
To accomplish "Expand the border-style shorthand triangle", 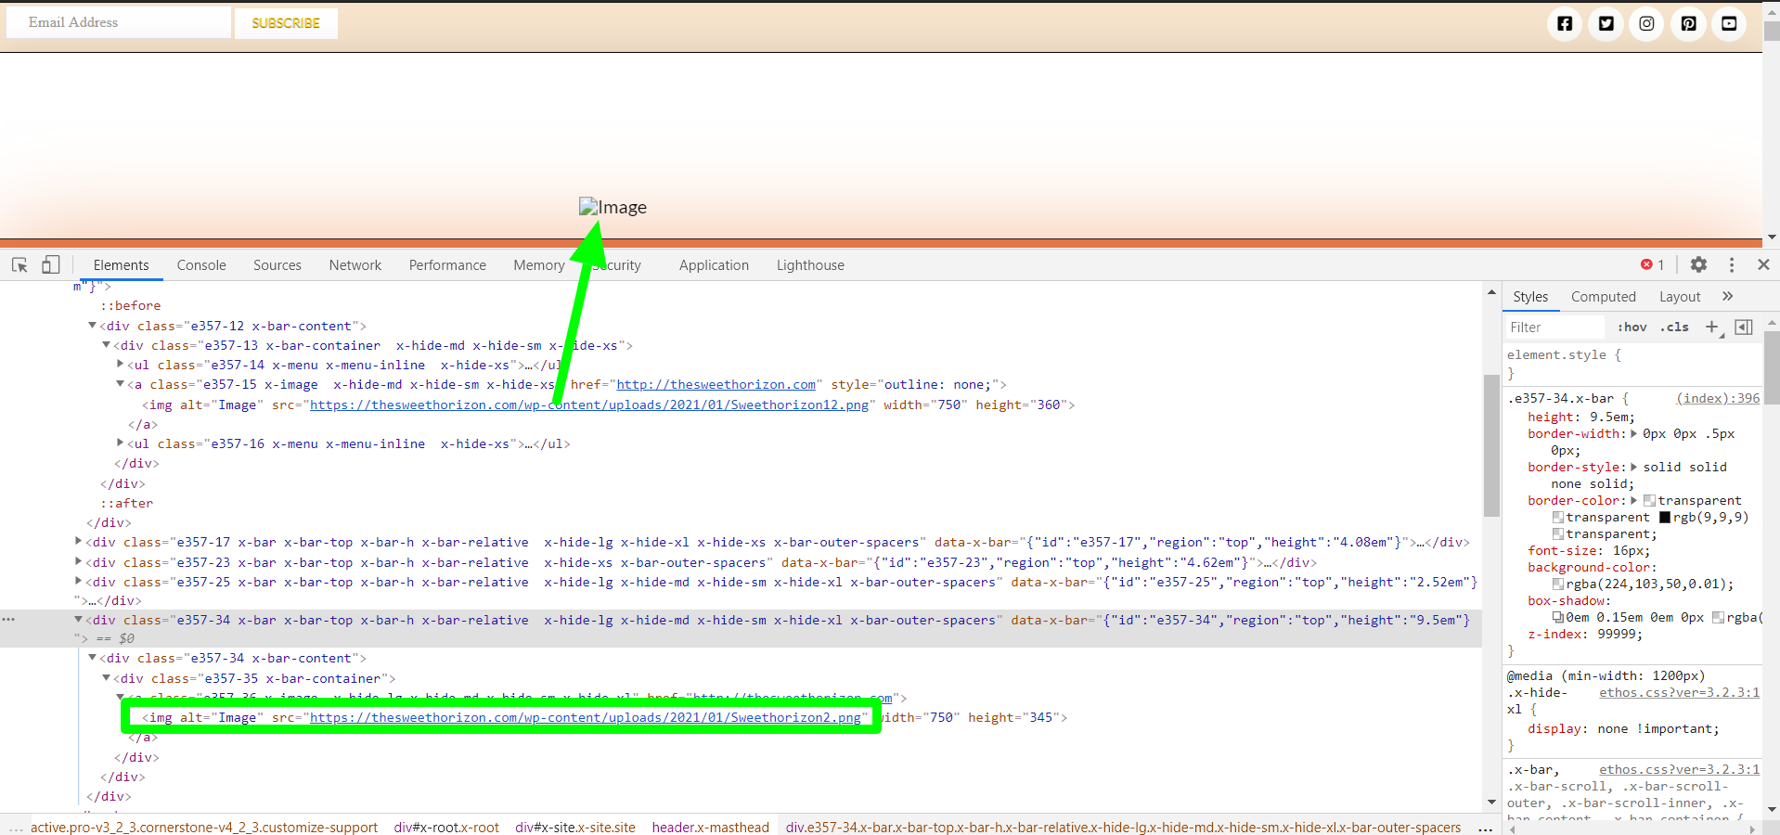I will tap(1633, 467).
